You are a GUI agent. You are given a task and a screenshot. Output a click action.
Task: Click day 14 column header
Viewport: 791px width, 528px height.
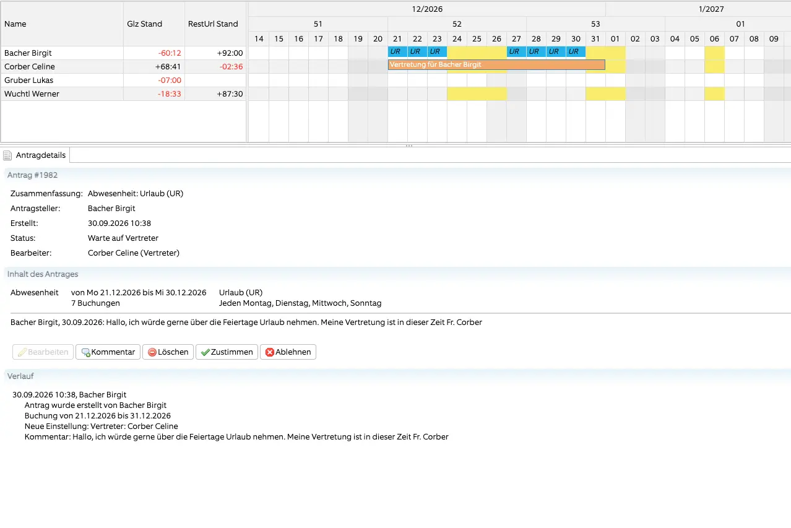(259, 39)
